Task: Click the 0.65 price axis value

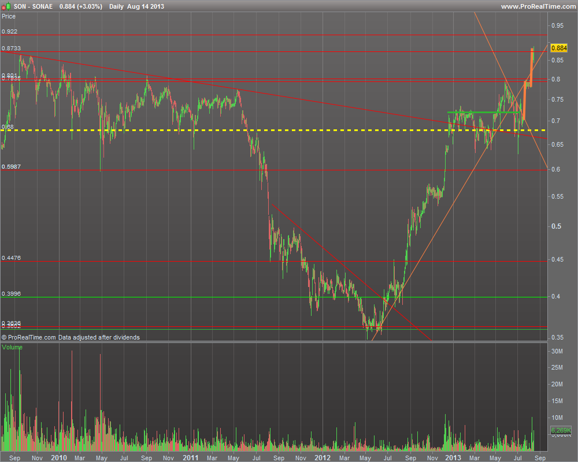Action: click(557, 144)
